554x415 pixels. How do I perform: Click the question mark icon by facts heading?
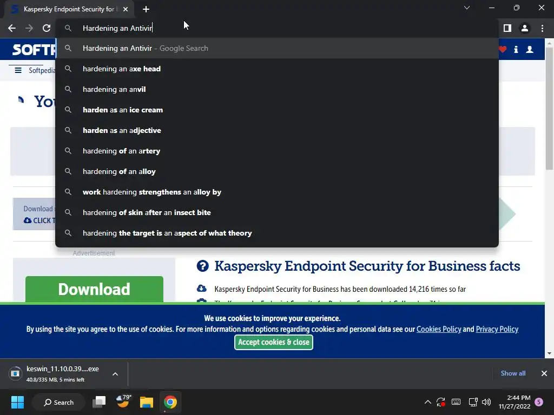pyautogui.click(x=202, y=266)
